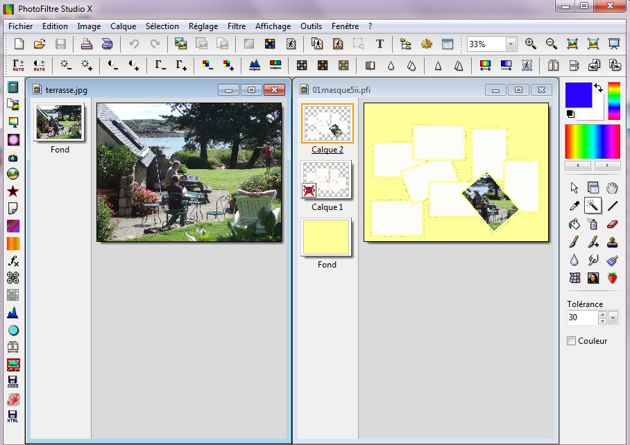Click the Zoom out magnifier
This screenshot has width=630, height=445.
pos(551,44)
